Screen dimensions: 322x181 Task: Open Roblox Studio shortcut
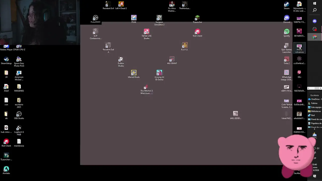coord(121,62)
